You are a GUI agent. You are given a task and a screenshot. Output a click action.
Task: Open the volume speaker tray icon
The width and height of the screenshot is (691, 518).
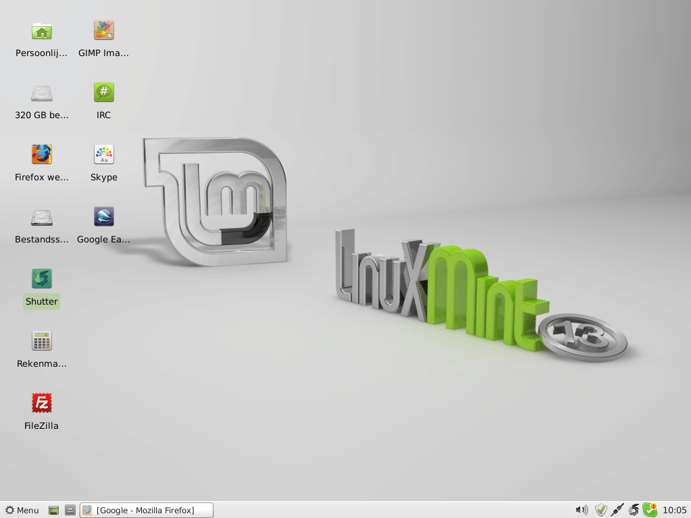tap(582, 510)
